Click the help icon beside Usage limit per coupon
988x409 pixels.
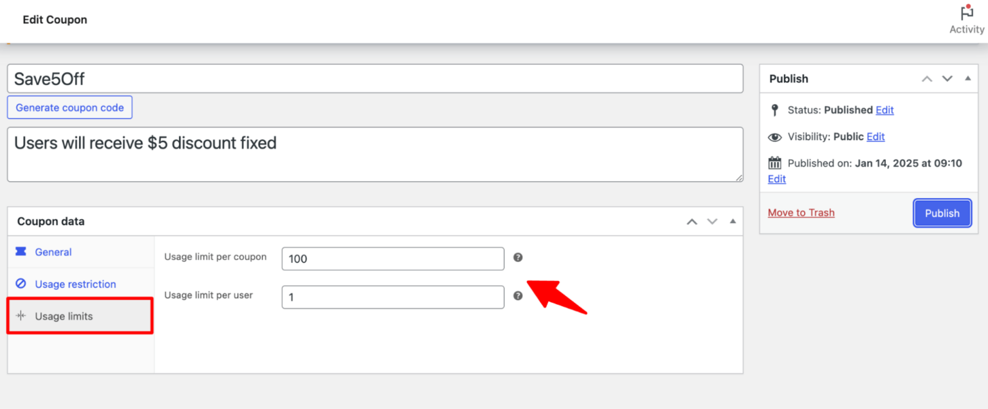click(x=518, y=257)
